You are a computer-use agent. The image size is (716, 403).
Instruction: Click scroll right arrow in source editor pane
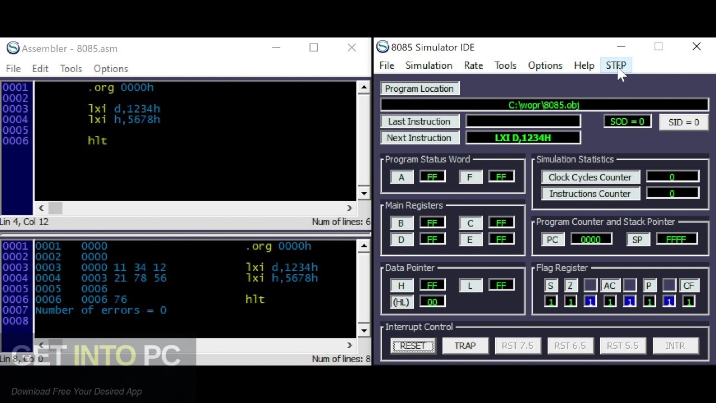350,208
